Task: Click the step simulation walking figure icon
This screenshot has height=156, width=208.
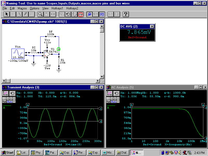Action: point(74,14)
